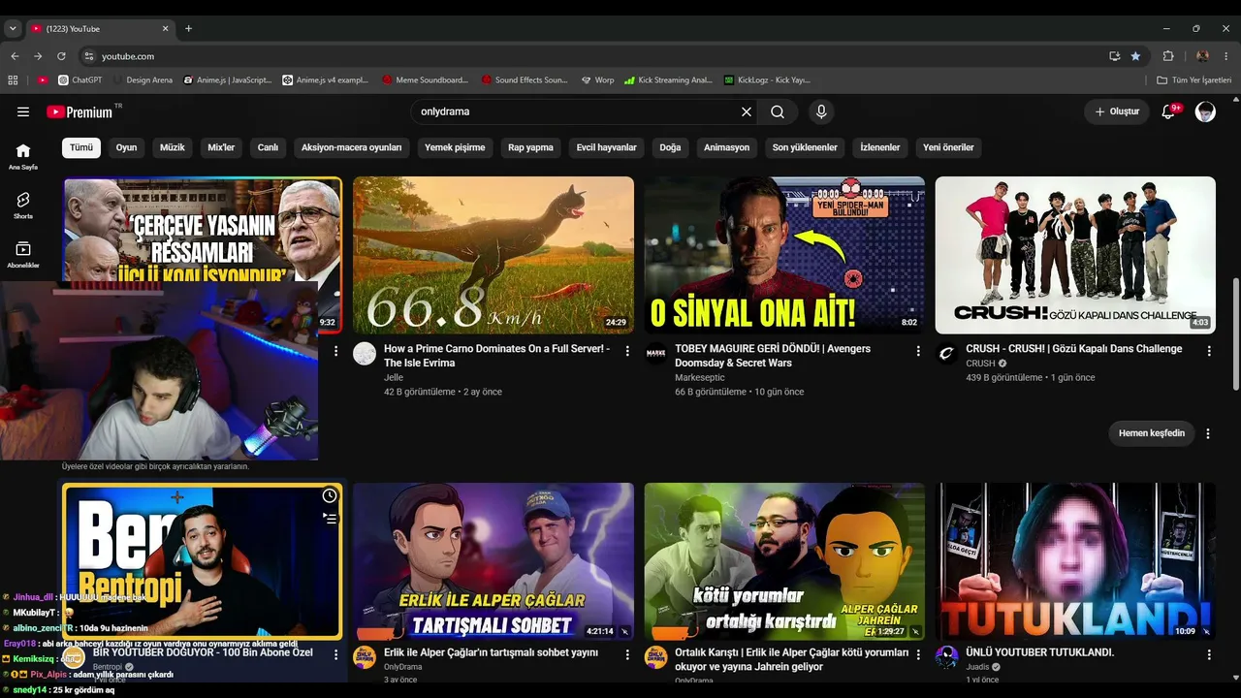Select the Mix'ler filter chip
1241x698 pixels.
221,147
